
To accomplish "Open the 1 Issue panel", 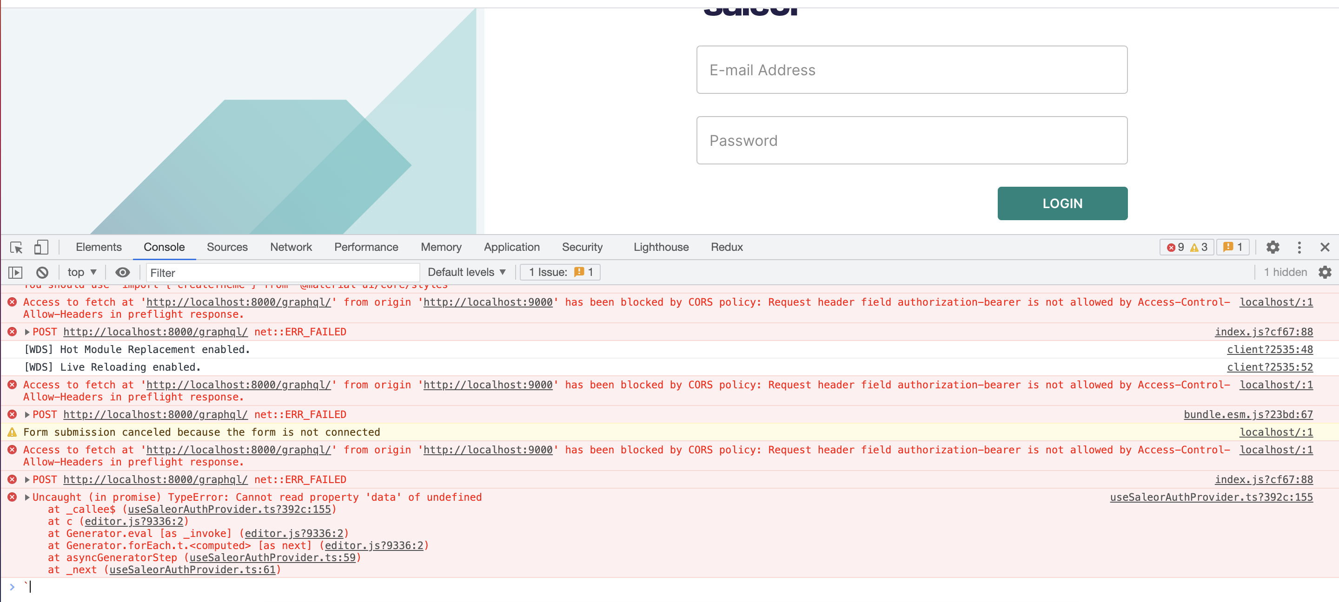I will click(560, 272).
